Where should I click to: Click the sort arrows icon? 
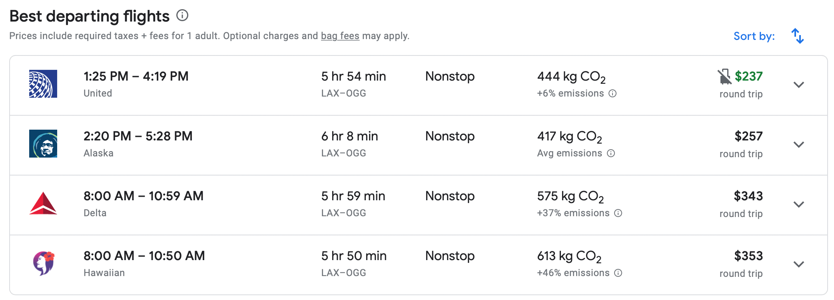798,36
